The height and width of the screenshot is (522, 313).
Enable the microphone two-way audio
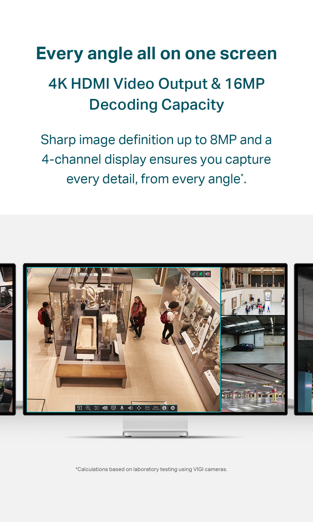(122, 408)
